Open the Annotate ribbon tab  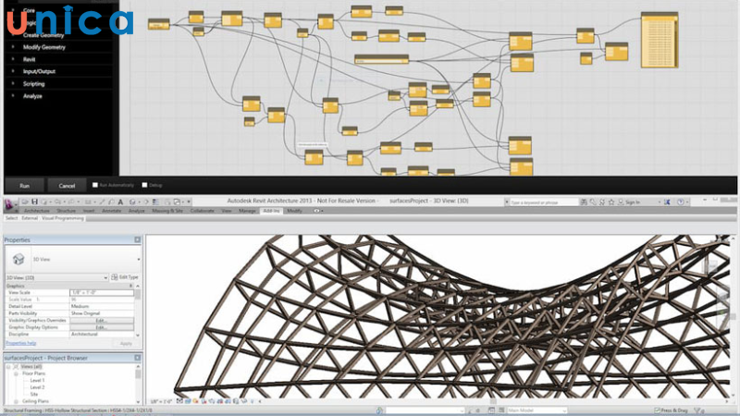pyautogui.click(x=112, y=211)
